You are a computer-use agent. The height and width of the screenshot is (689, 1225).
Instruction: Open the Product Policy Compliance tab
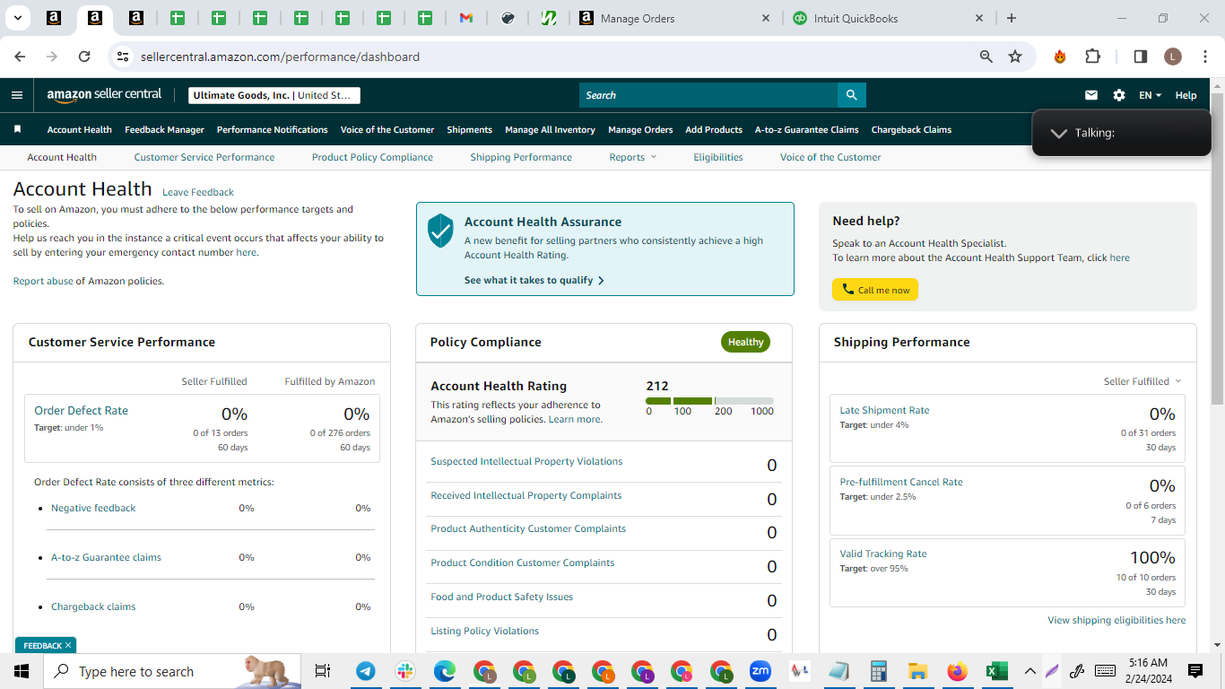[372, 157]
